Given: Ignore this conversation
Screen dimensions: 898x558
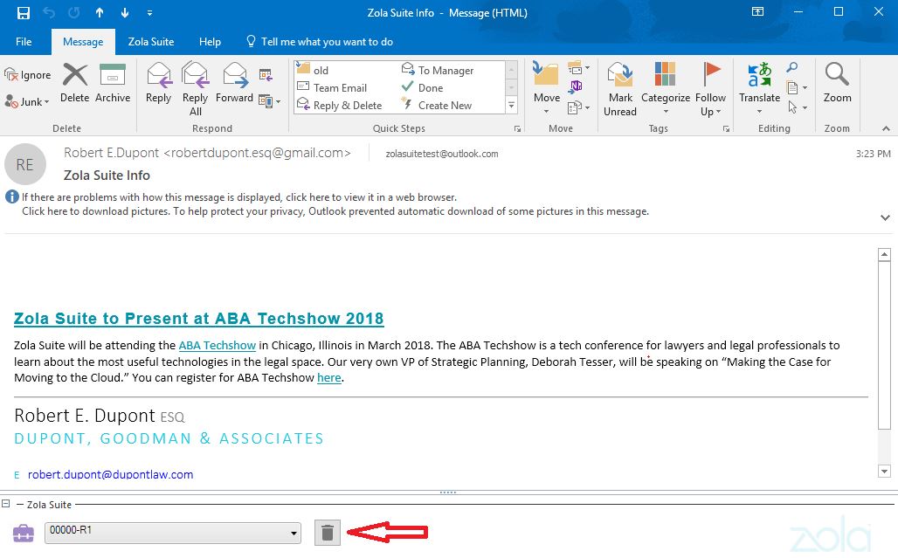Looking at the screenshot, I should tap(27, 75).
